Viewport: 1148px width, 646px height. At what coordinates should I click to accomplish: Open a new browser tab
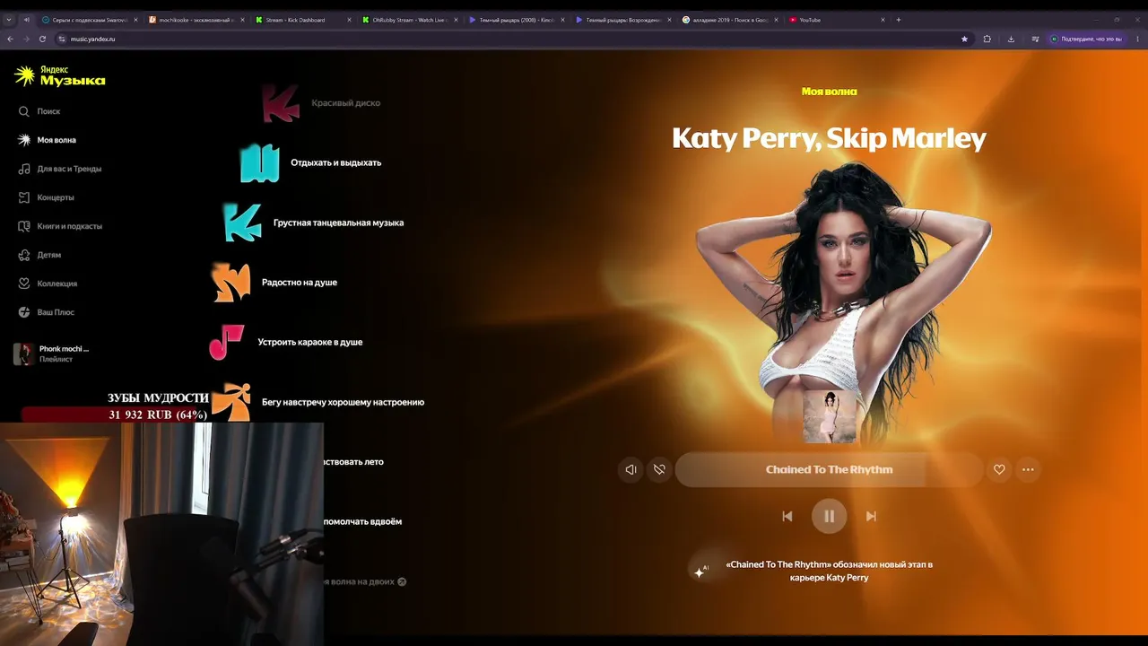click(x=900, y=20)
